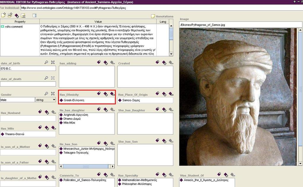Add existing individual to Is_son_of_a_Mother
The height and width of the screenshot is (187, 303).
click(47, 146)
